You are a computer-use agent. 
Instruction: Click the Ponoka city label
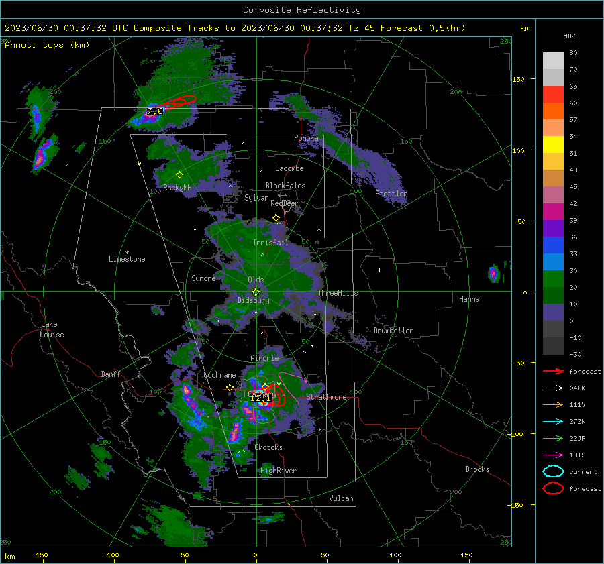point(306,138)
